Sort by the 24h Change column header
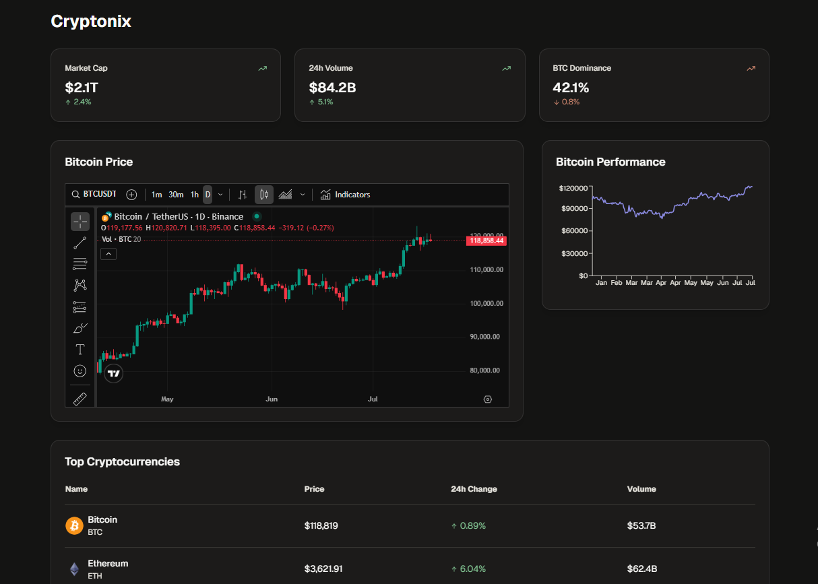Image resolution: width=818 pixels, height=584 pixels. coord(474,489)
